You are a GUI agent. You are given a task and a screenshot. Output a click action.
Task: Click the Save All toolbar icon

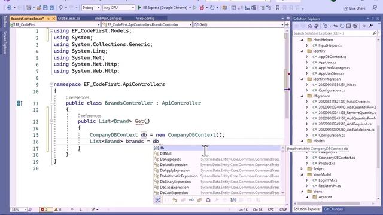click(52, 8)
